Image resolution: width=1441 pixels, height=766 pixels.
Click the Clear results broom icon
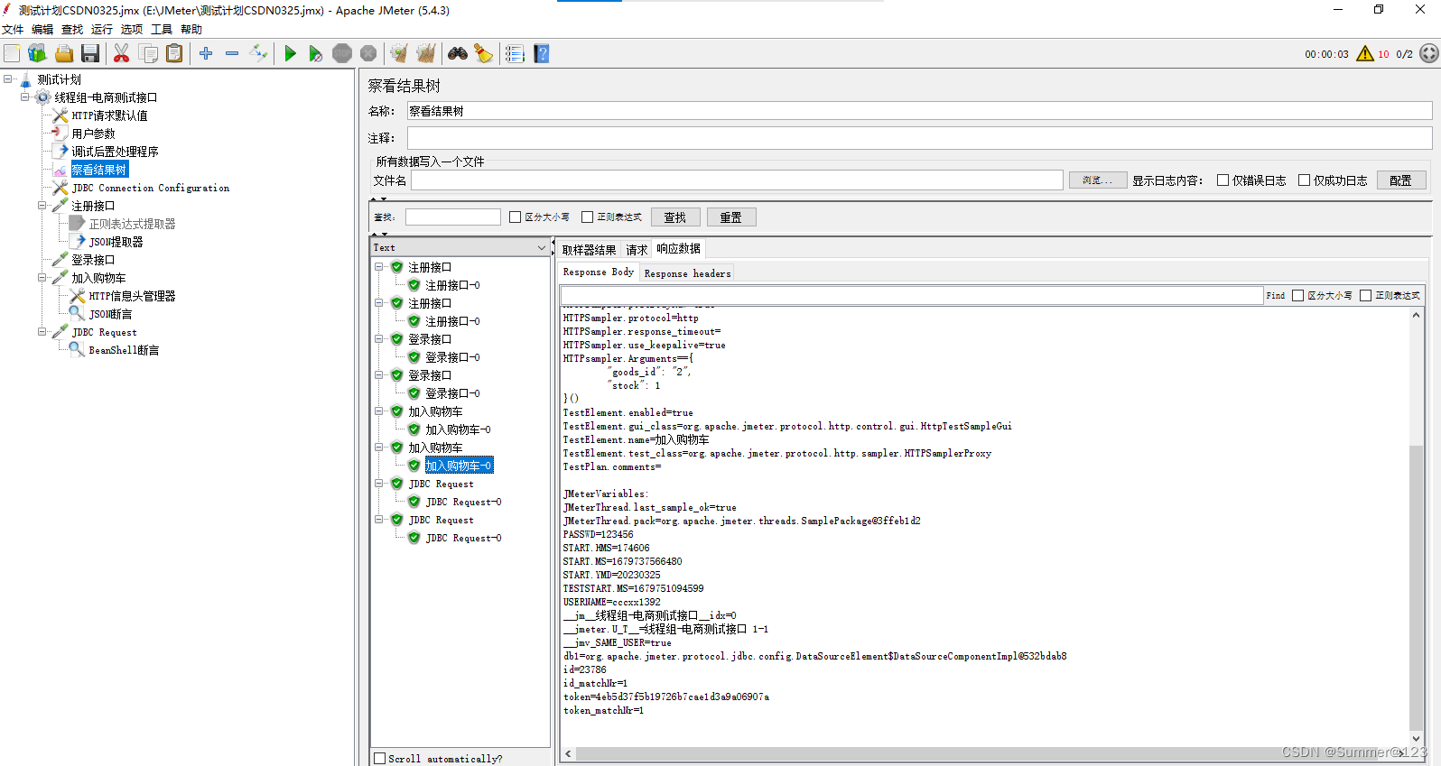coord(399,54)
